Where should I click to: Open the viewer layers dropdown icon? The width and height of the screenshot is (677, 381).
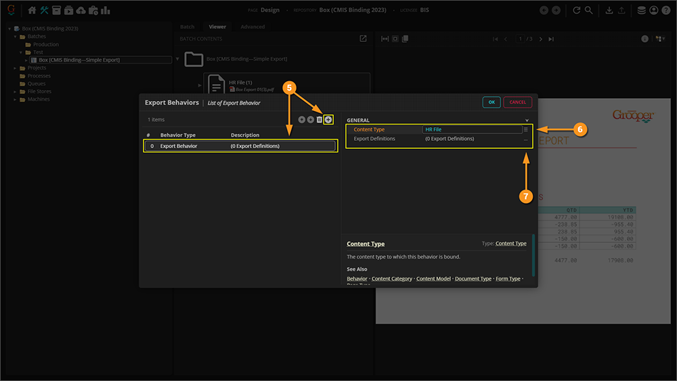coord(660,39)
